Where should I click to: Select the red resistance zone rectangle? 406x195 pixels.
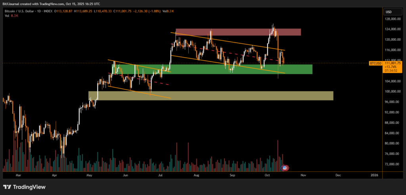tap(238, 32)
